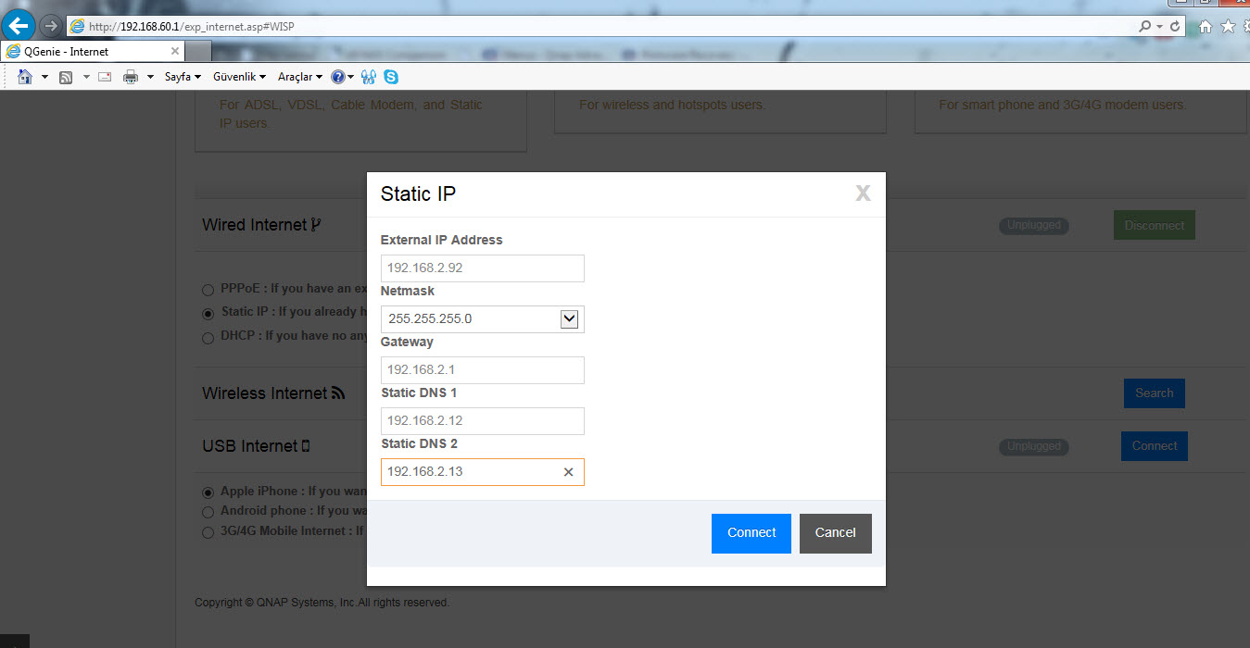
Task: Click the blue Help question mark icon
Action: pyautogui.click(x=338, y=77)
